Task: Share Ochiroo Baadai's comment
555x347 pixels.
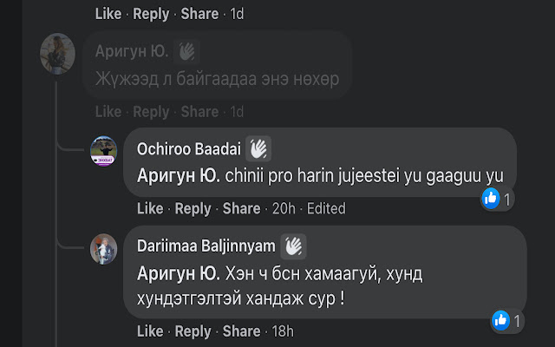Action: click(x=241, y=208)
